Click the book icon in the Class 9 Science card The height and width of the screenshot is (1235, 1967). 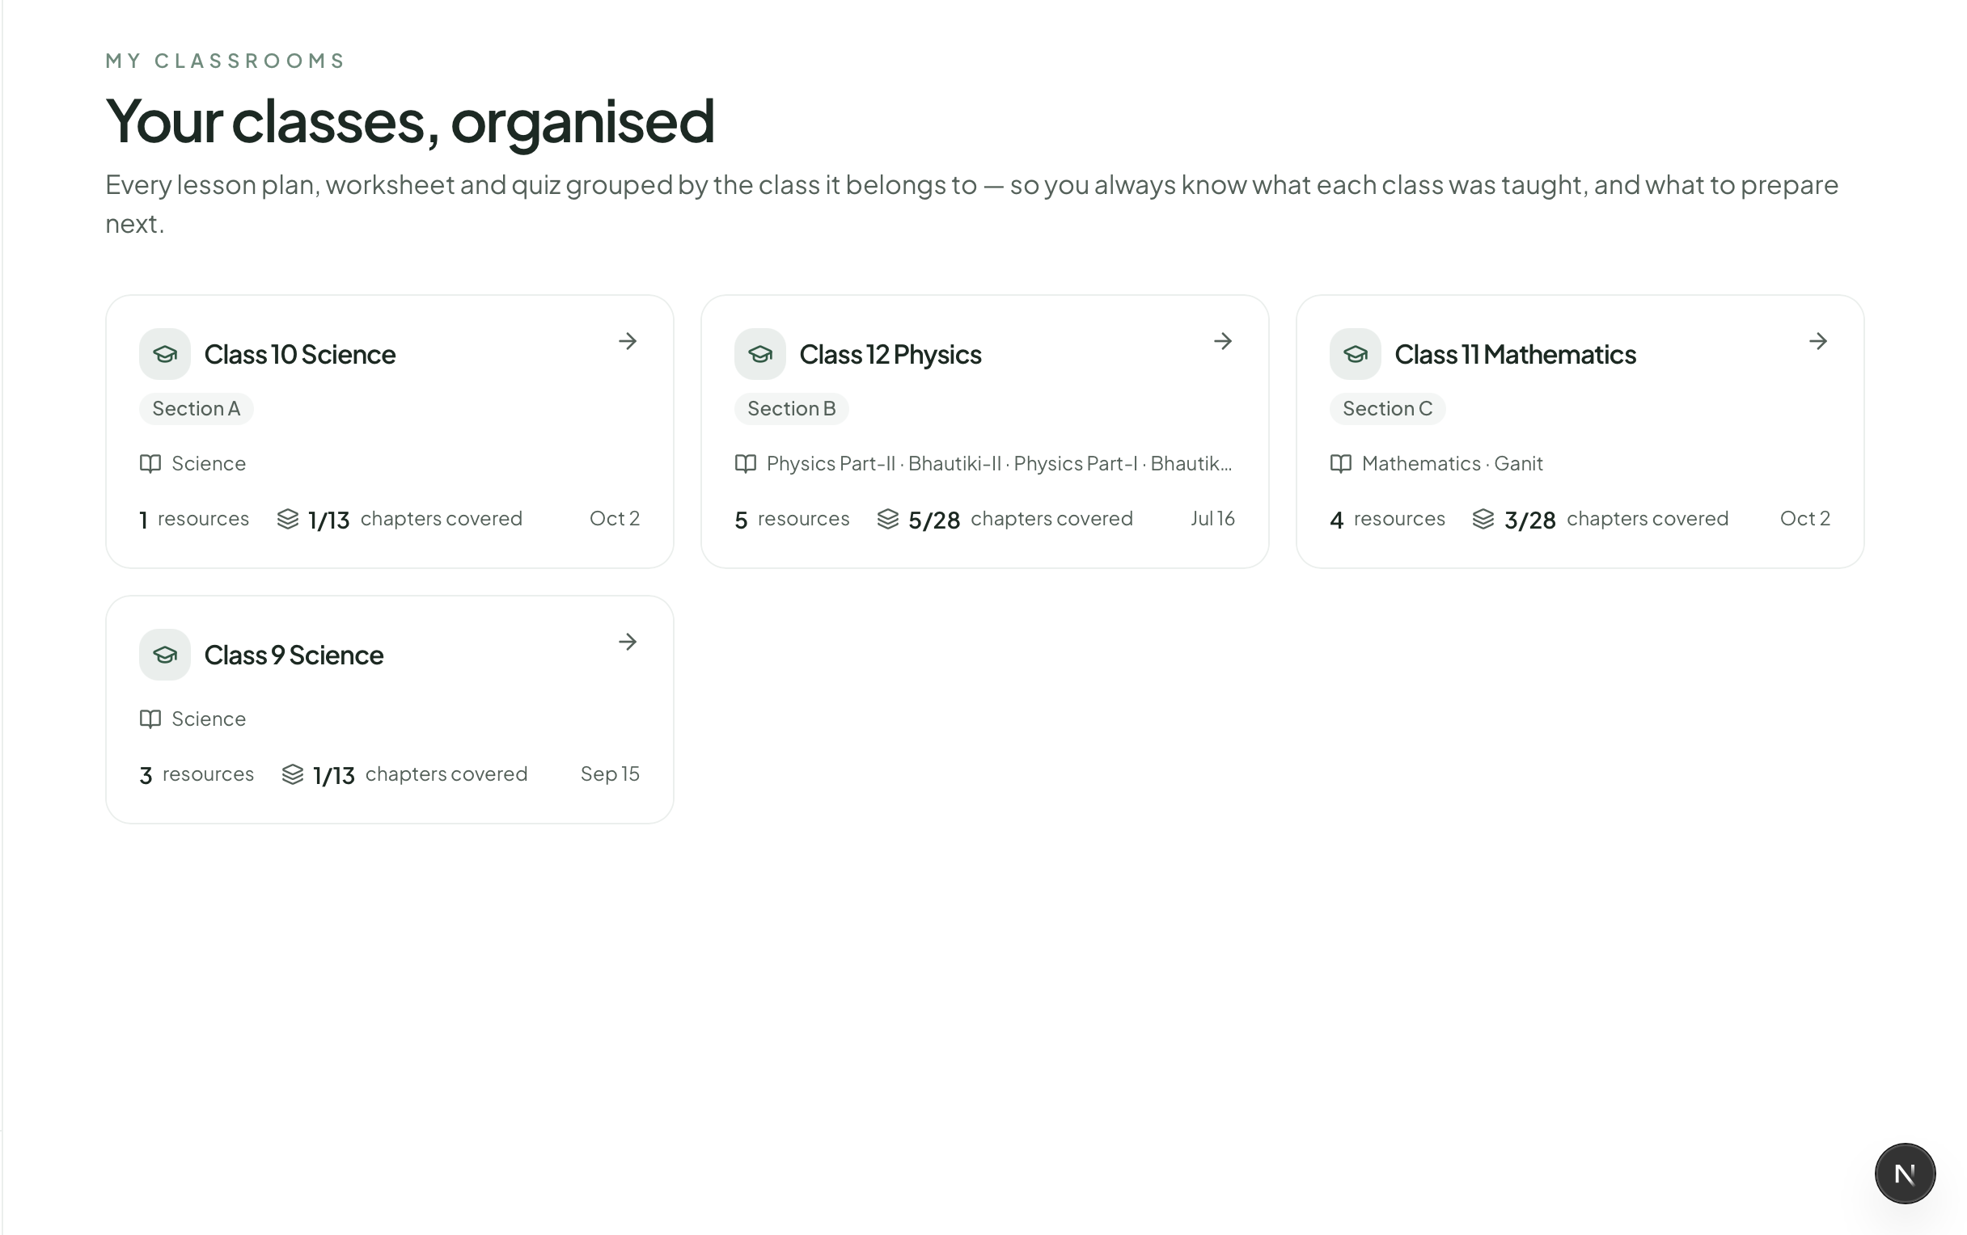150,719
